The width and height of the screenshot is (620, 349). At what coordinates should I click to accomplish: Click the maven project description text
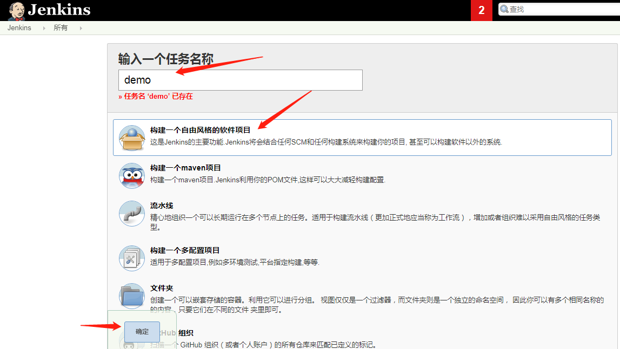coord(267,180)
